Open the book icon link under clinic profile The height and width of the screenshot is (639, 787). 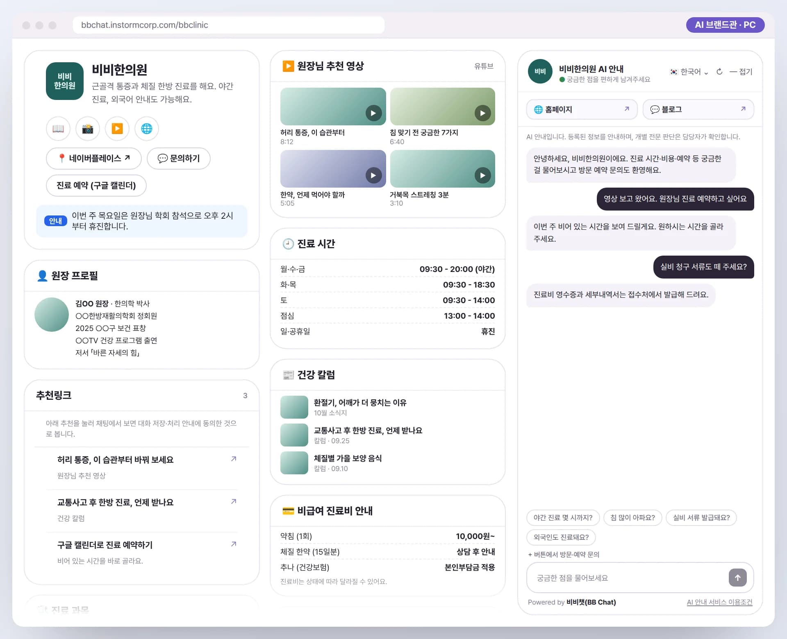point(58,129)
